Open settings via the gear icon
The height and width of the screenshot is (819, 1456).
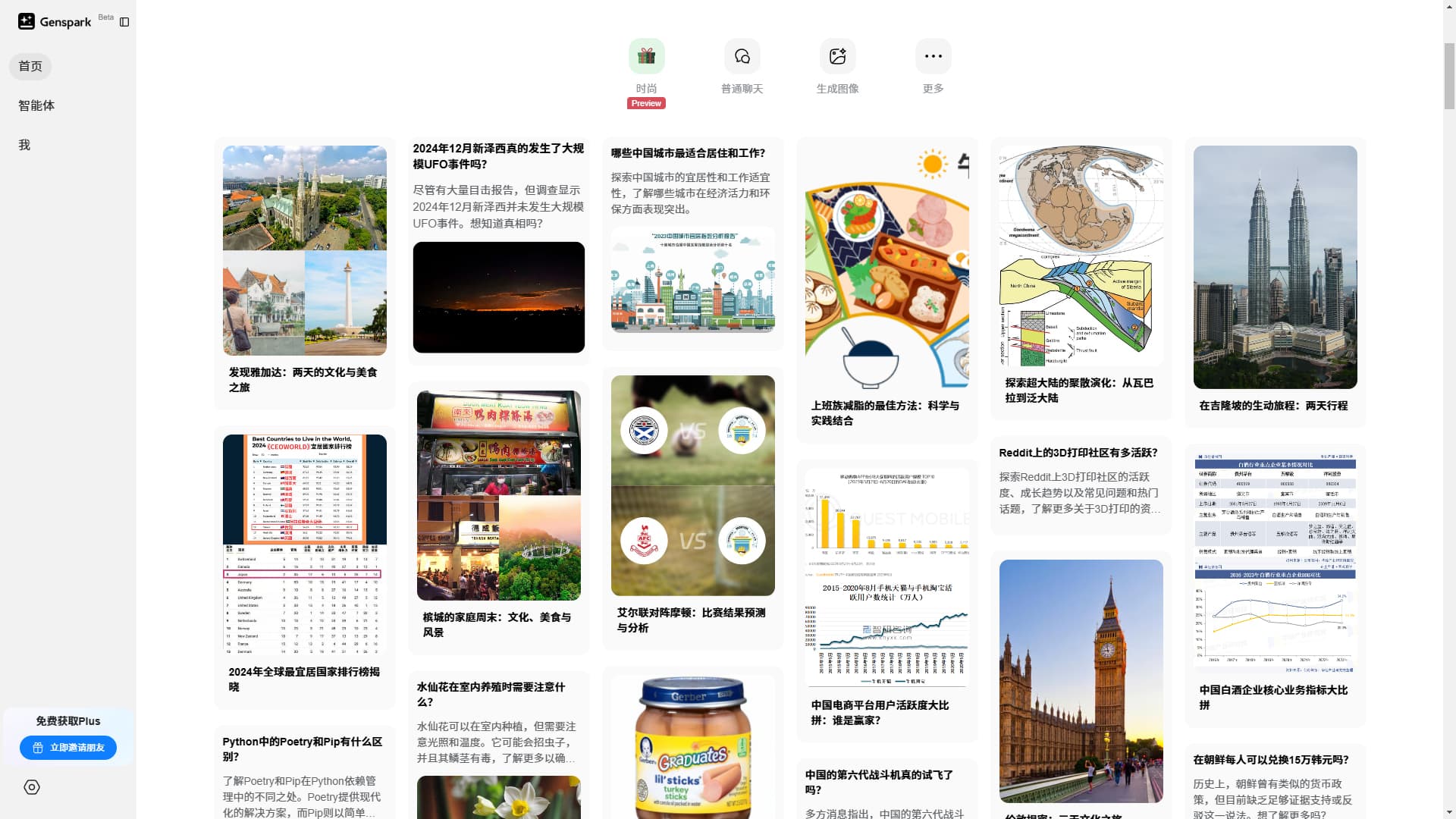tap(31, 787)
